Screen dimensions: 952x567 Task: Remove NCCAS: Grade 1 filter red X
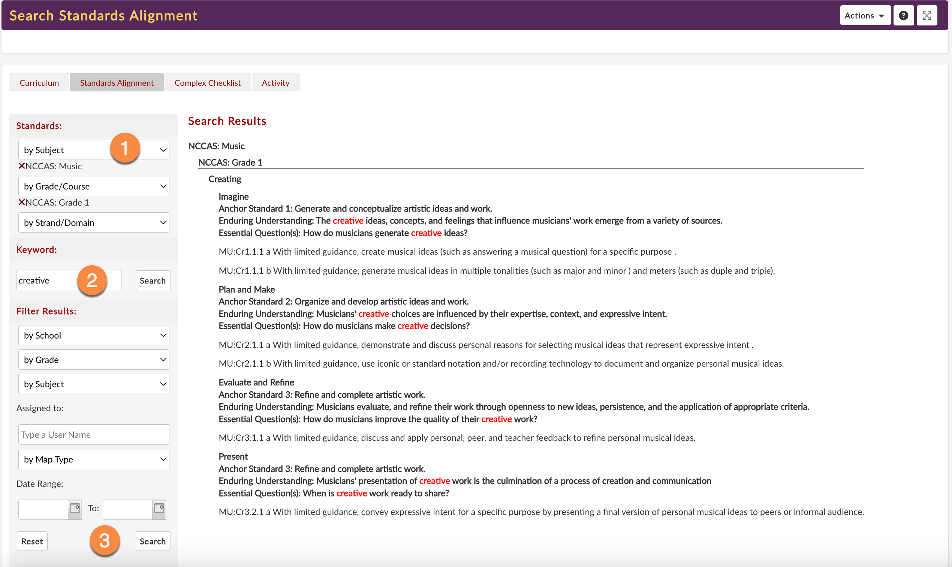pos(22,202)
